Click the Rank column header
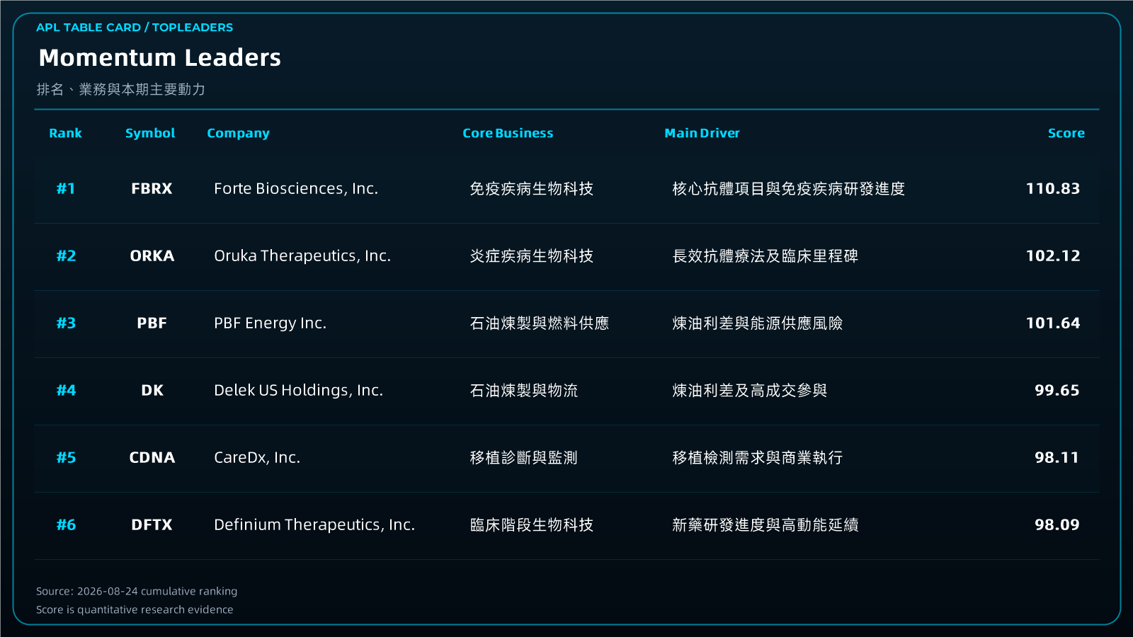1133x637 pixels. pos(65,133)
